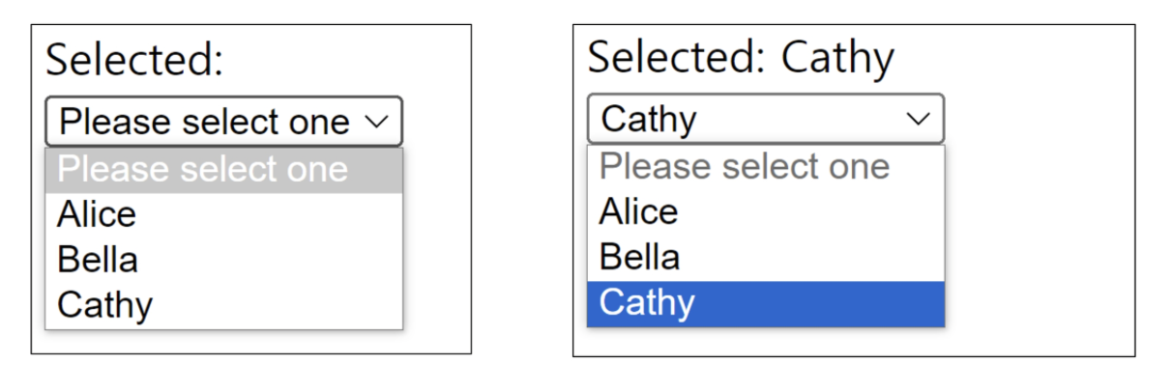Pick Bella from the right dropdown list
The width and height of the screenshot is (1172, 392).
tap(640, 257)
